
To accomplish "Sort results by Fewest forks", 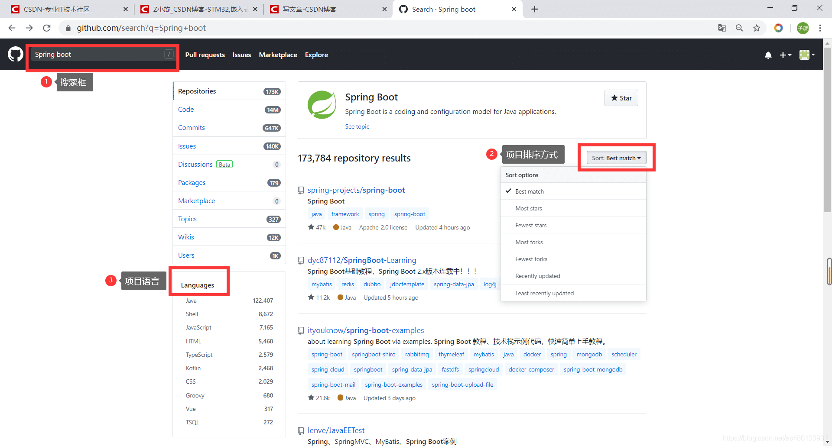I will [x=573, y=259].
